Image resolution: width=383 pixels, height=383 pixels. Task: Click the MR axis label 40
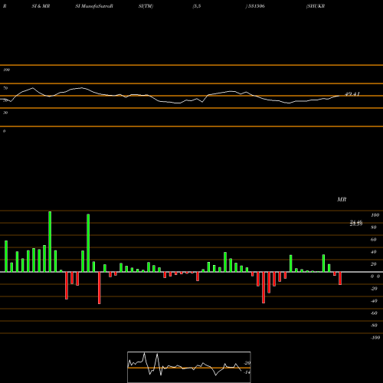[374, 252]
